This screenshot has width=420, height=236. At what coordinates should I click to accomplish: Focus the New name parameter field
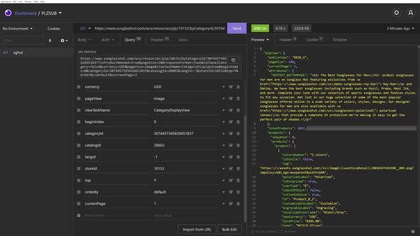(117, 216)
